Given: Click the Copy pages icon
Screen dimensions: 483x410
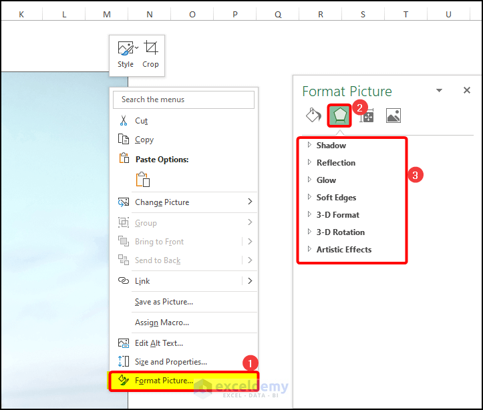Looking at the screenshot, I should pyautogui.click(x=124, y=139).
